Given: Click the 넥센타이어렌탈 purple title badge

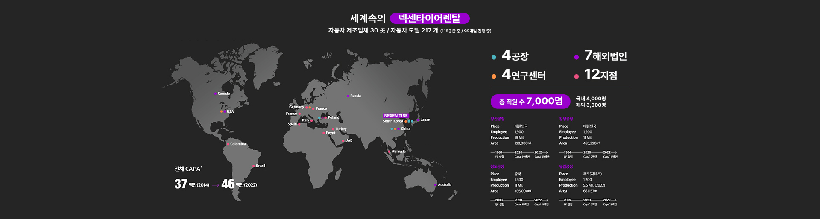Looking at the screenshot, I should [x=429, y=18].
